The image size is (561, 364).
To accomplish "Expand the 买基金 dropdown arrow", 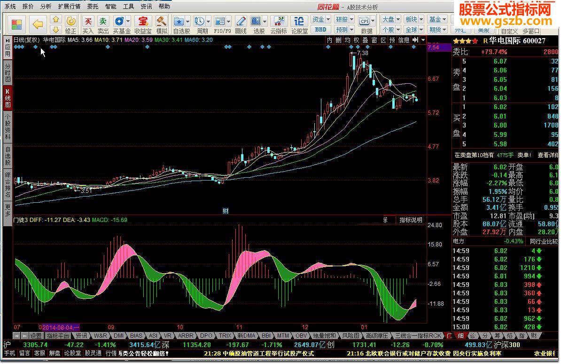I will (128, 22).
